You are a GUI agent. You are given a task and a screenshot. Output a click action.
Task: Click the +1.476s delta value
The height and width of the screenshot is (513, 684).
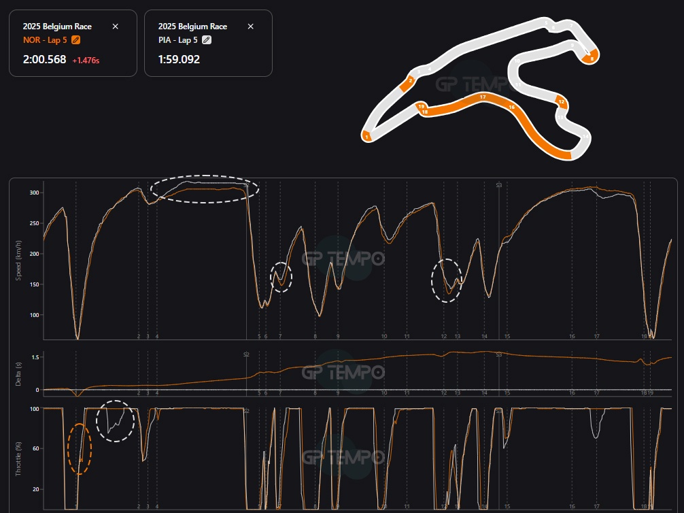pos(86,61)
